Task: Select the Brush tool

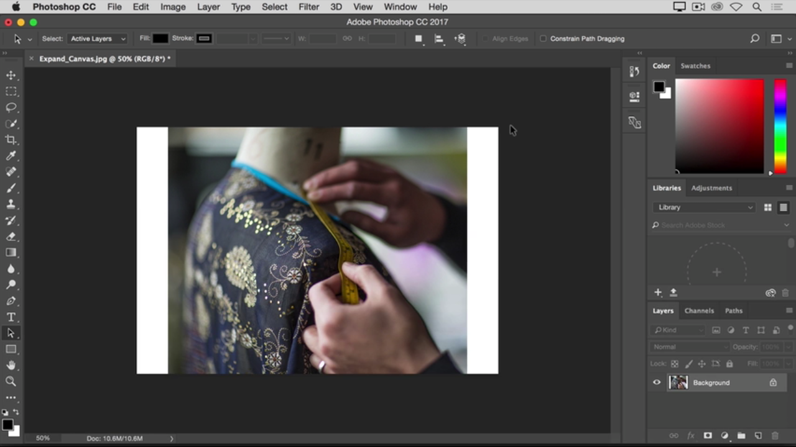Action: [11, 188]
